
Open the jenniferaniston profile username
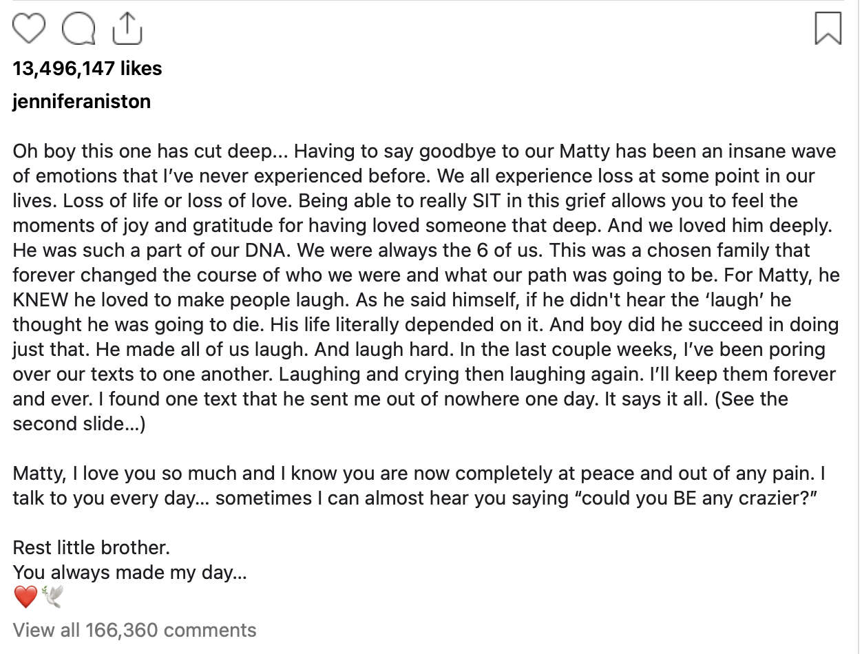click(81, 102)
